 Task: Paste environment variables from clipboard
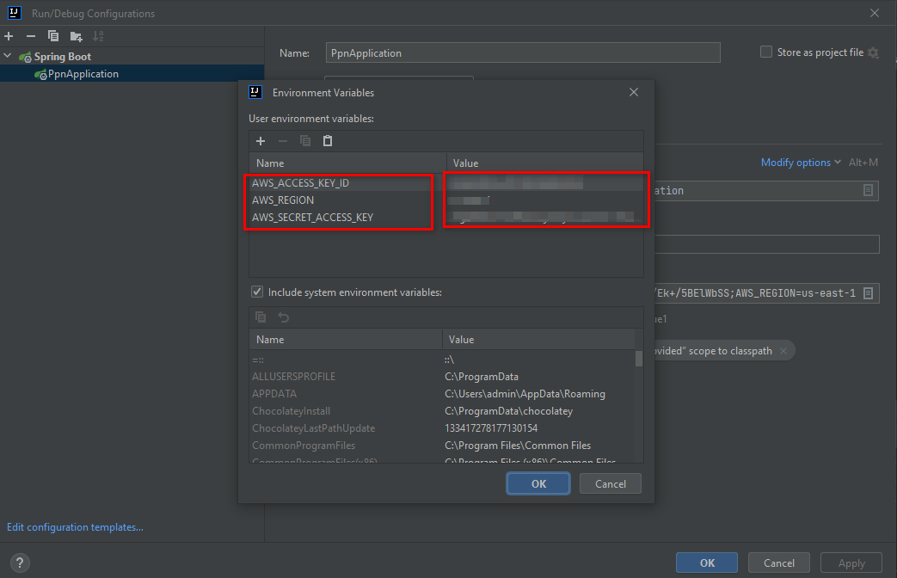[x=327, y=141]
